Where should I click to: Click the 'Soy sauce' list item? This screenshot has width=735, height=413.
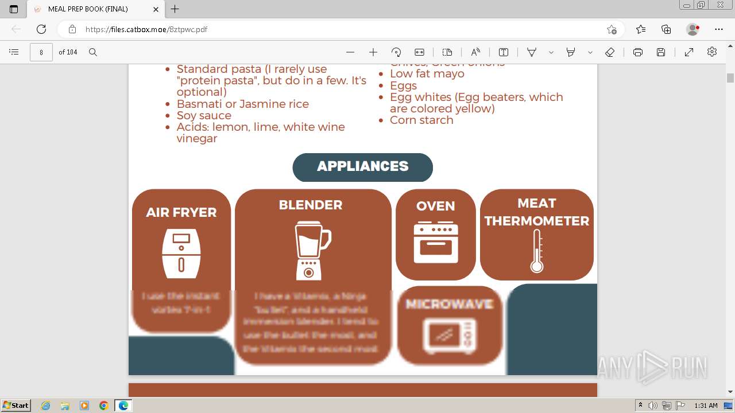(x=204, y=115)
